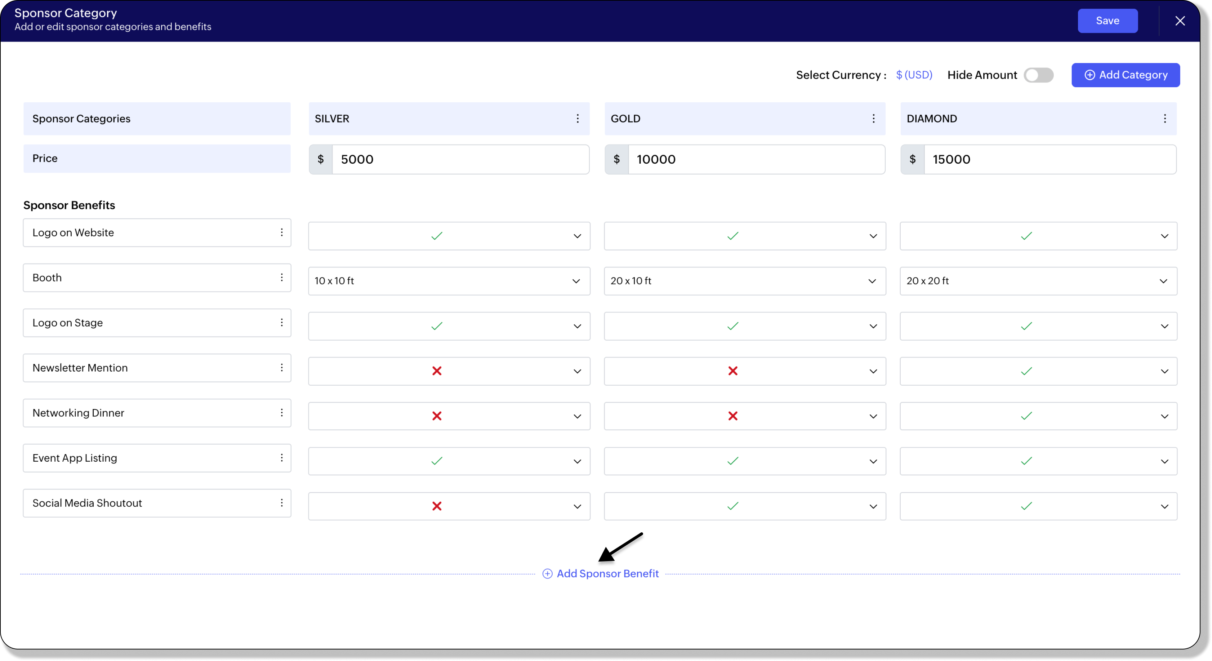Expand Gold Logo on Stage dropdown
1212x661 pixels.
tap(873, 326)
